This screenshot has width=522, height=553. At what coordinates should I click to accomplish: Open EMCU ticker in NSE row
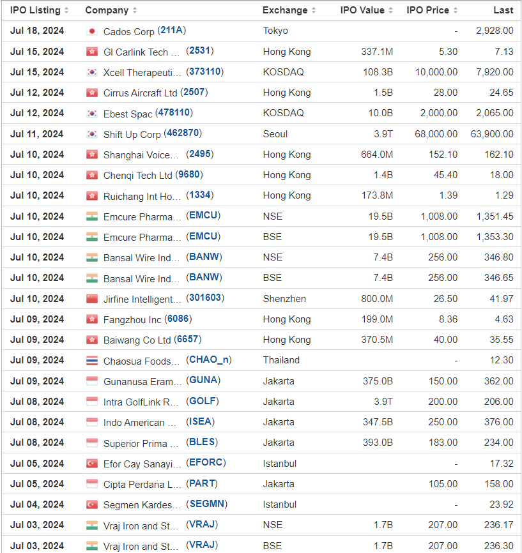[x=203, y=215]
